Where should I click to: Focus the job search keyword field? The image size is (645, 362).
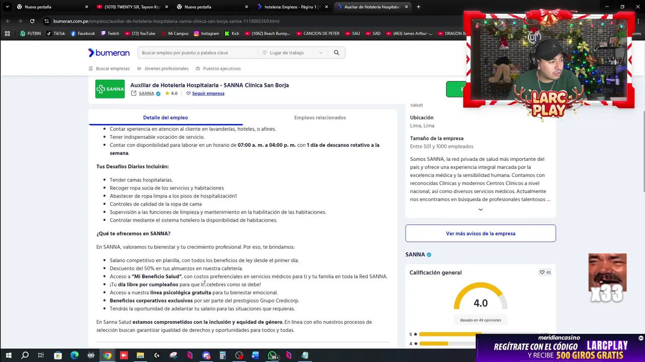point(198,53)
